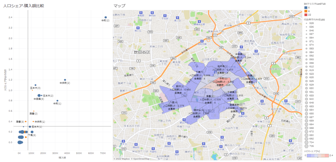Select the 五本木(1) scatter point

(x=30, y=126)
